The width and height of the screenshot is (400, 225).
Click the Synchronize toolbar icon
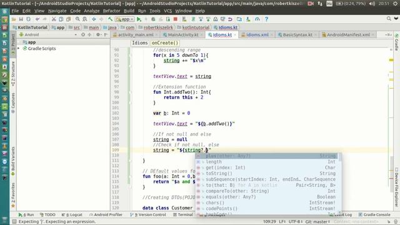point(28,19)
